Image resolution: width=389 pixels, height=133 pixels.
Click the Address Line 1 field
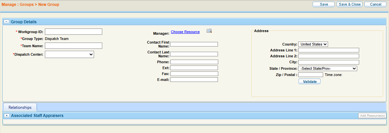[328, 50]
